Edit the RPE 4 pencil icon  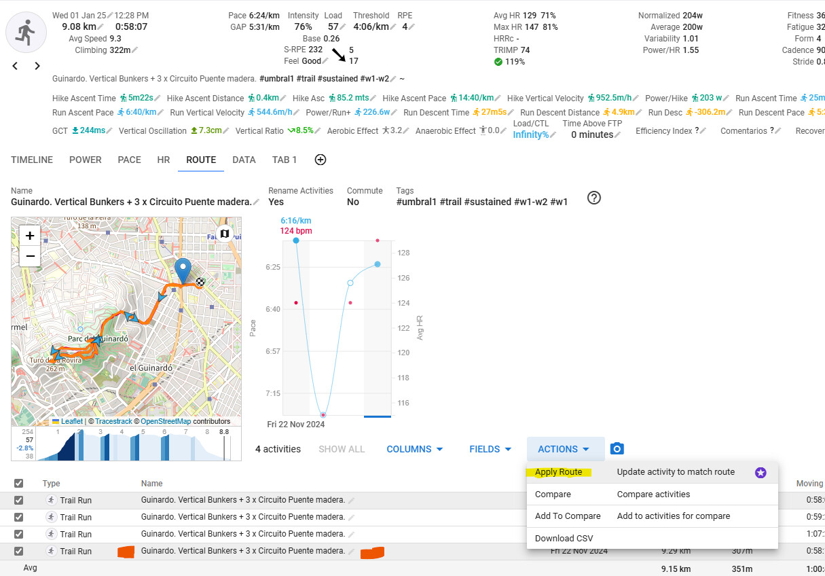412,27
